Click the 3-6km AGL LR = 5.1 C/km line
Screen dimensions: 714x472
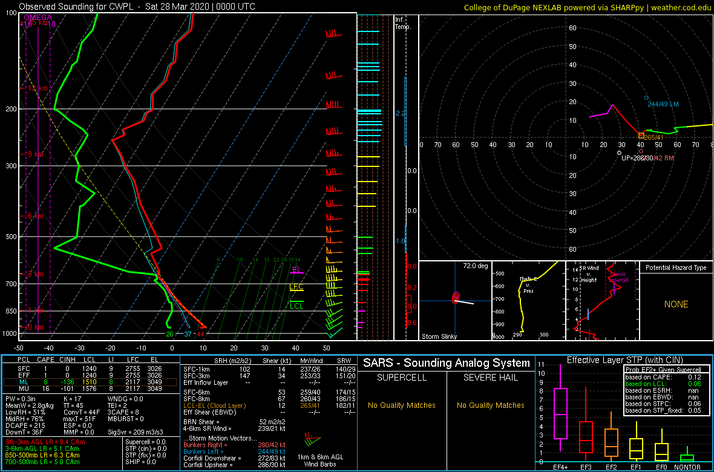click(43, 448)
